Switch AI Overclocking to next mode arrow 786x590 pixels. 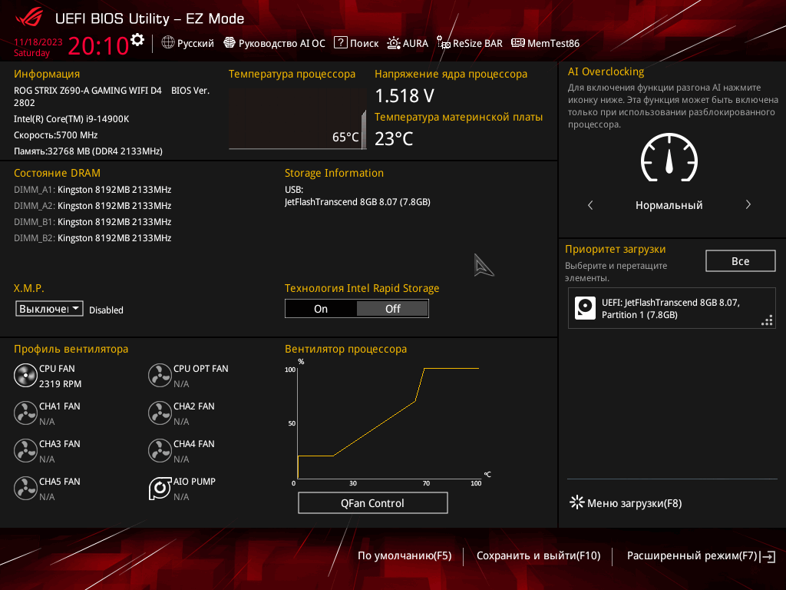pos(748,204)
